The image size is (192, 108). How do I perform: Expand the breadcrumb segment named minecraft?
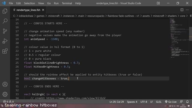(159, 16)
